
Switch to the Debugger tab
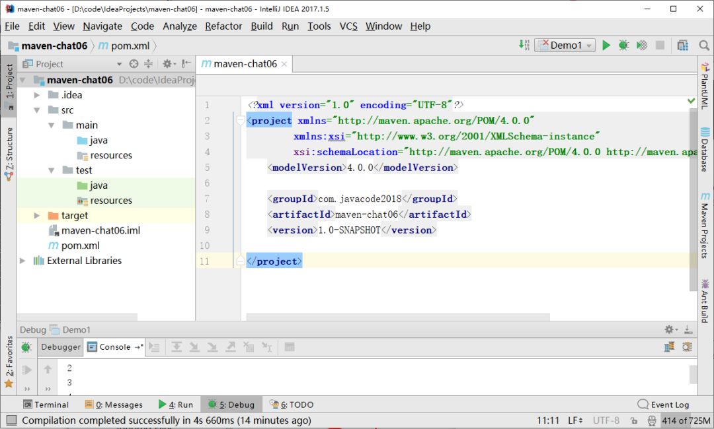pyautogui.click(x=61, y=347)
